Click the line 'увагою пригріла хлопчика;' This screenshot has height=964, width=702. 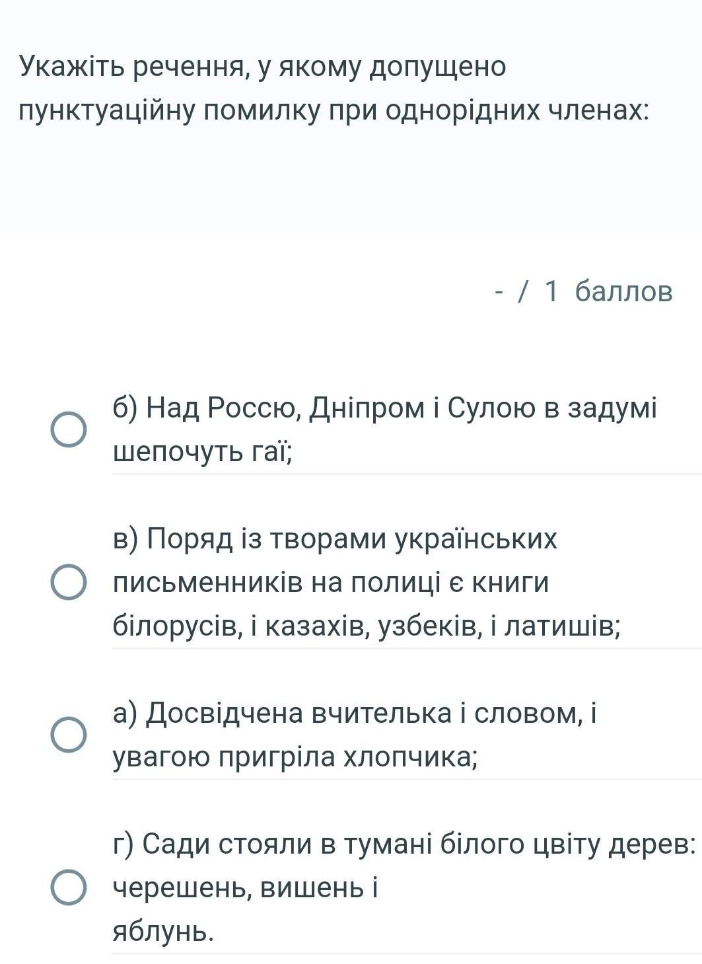pos(295,757)
